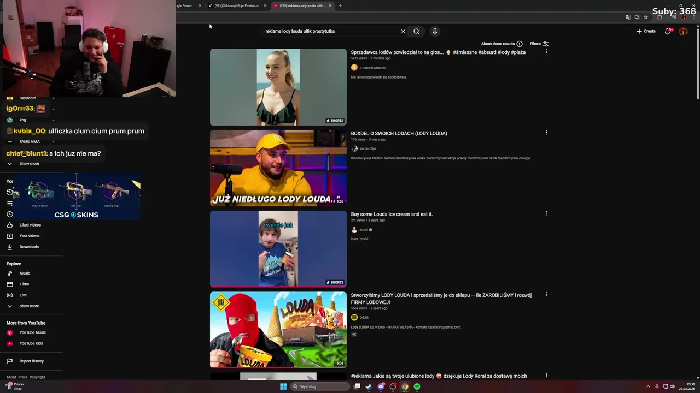Viewport: 700px width, 393px height.
Task: Close the reklama lody louda tab
Action: point(330,5)
